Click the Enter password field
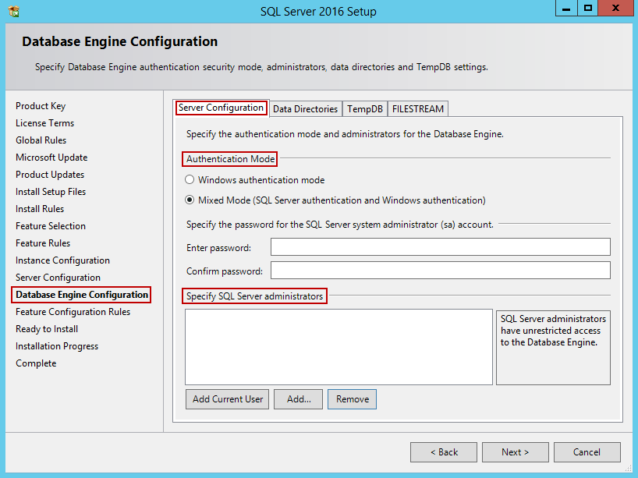The height and width of the screenshot is (478, 638). pos(440,247)
